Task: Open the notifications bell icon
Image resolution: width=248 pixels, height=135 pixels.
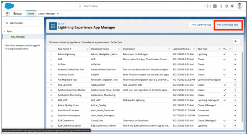Action: click(232, 6)
